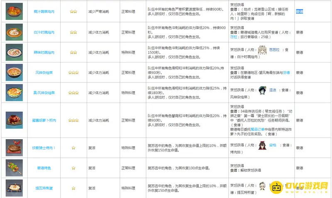Click the 侦察骑士烤肉 dish icon
Viewport: 332px width, 198px height.
[14, 147]
